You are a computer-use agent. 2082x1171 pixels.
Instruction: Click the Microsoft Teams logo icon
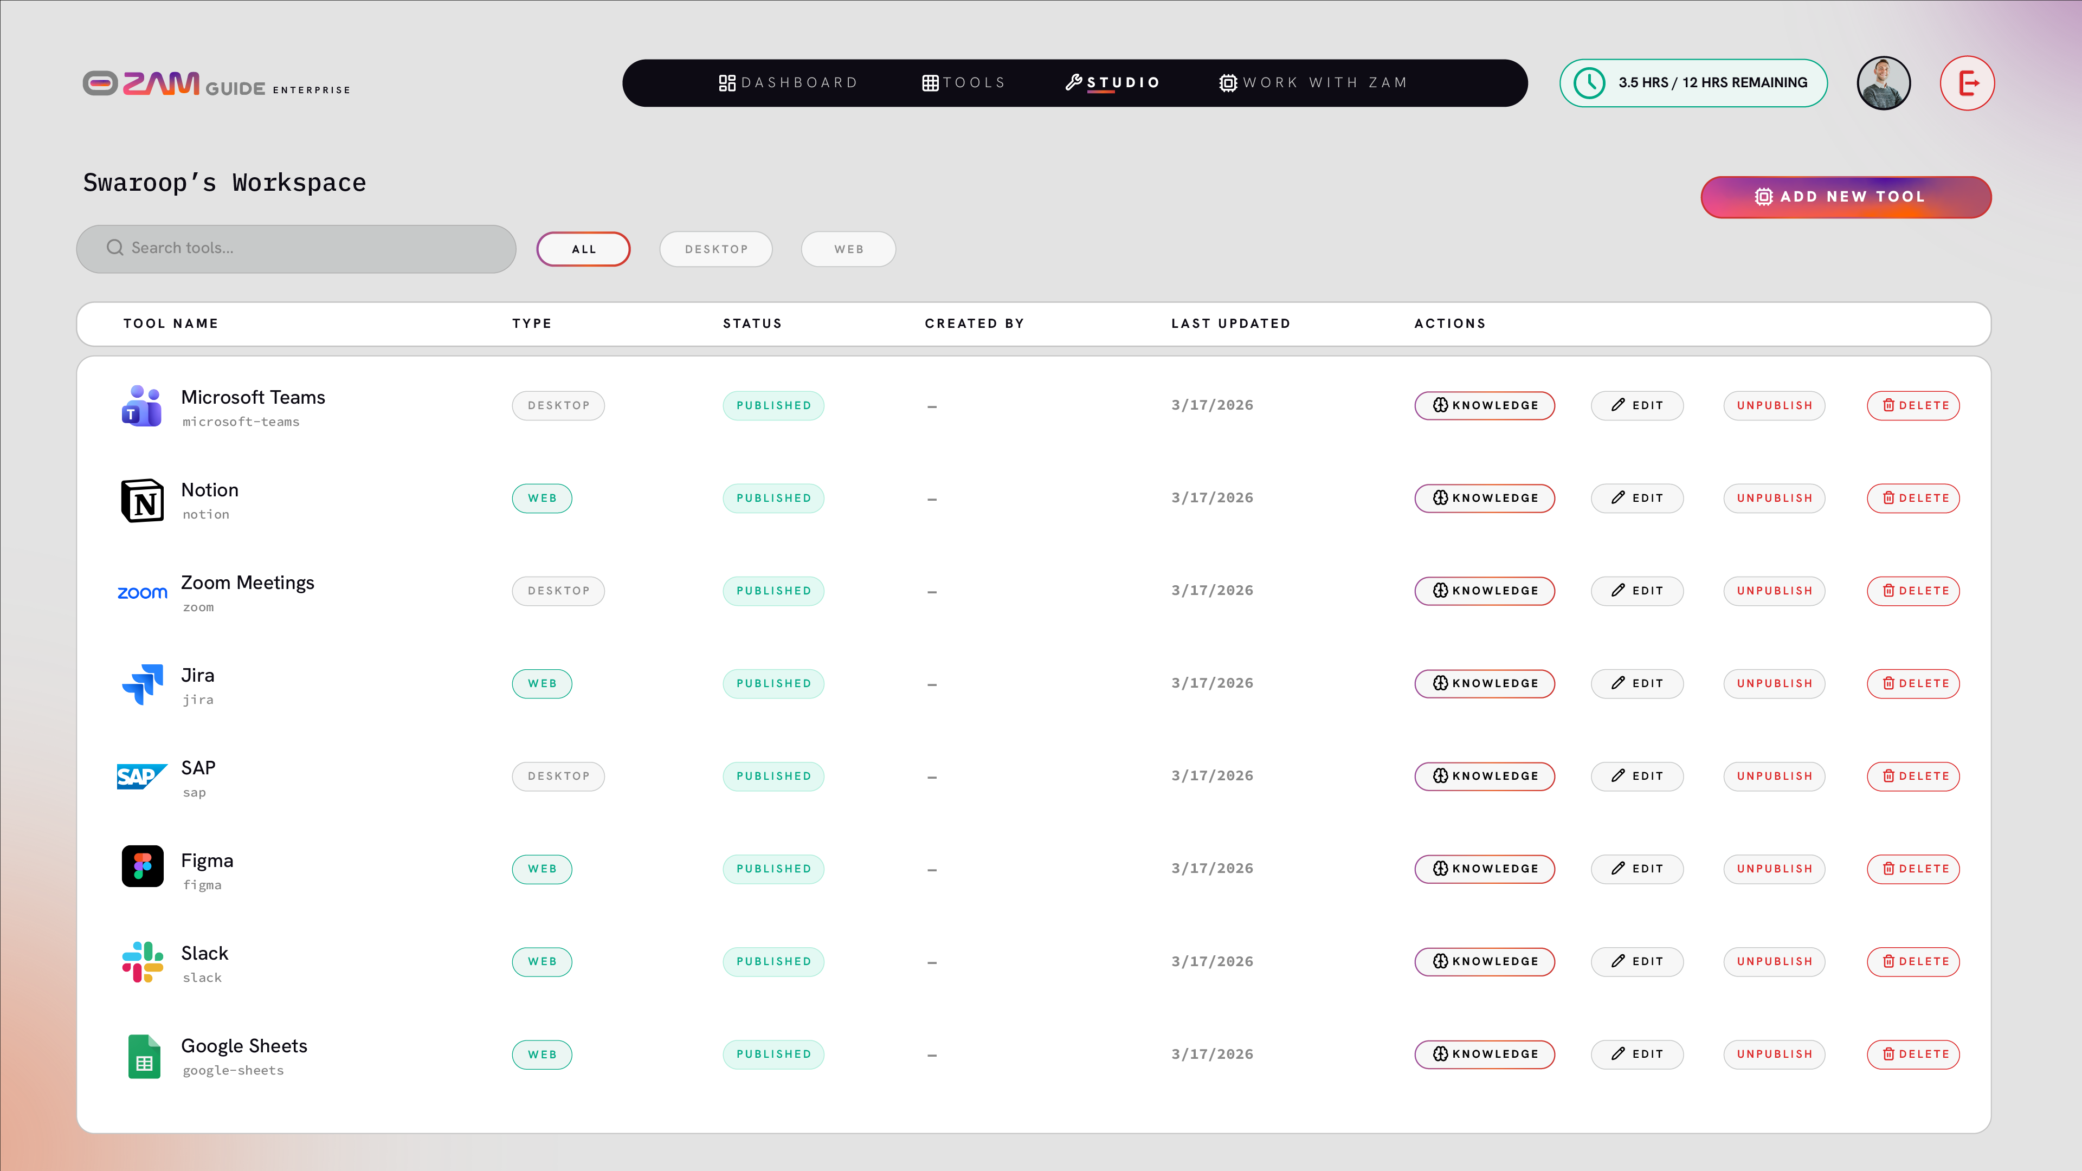[142, 406]
